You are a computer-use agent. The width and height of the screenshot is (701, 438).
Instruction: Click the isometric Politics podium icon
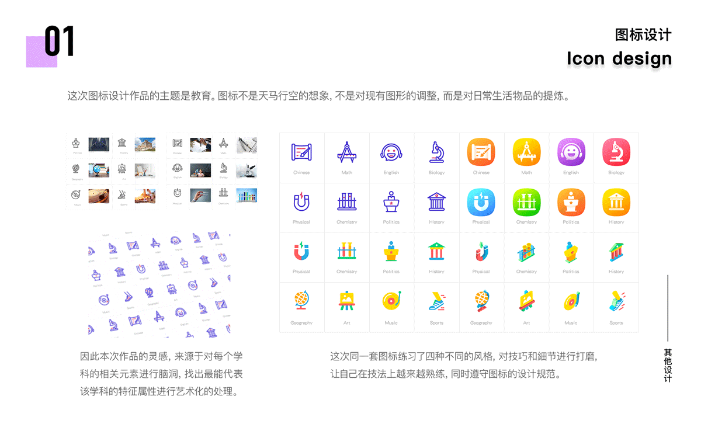click(571, 251)
